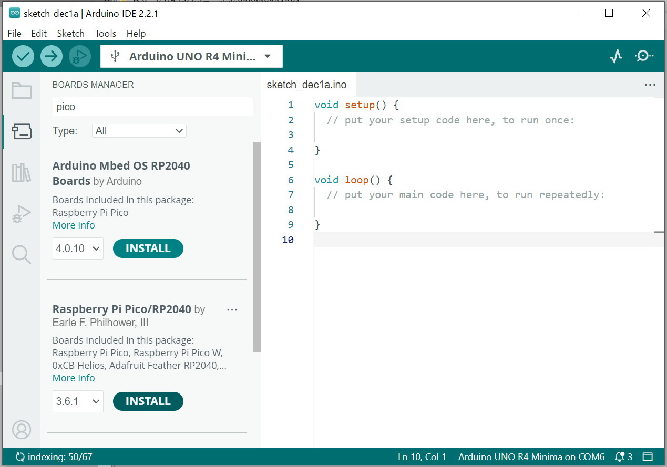This screenshot has height=467, width=667.
Task: Open the Search sidebar icon
Action: 22,255
